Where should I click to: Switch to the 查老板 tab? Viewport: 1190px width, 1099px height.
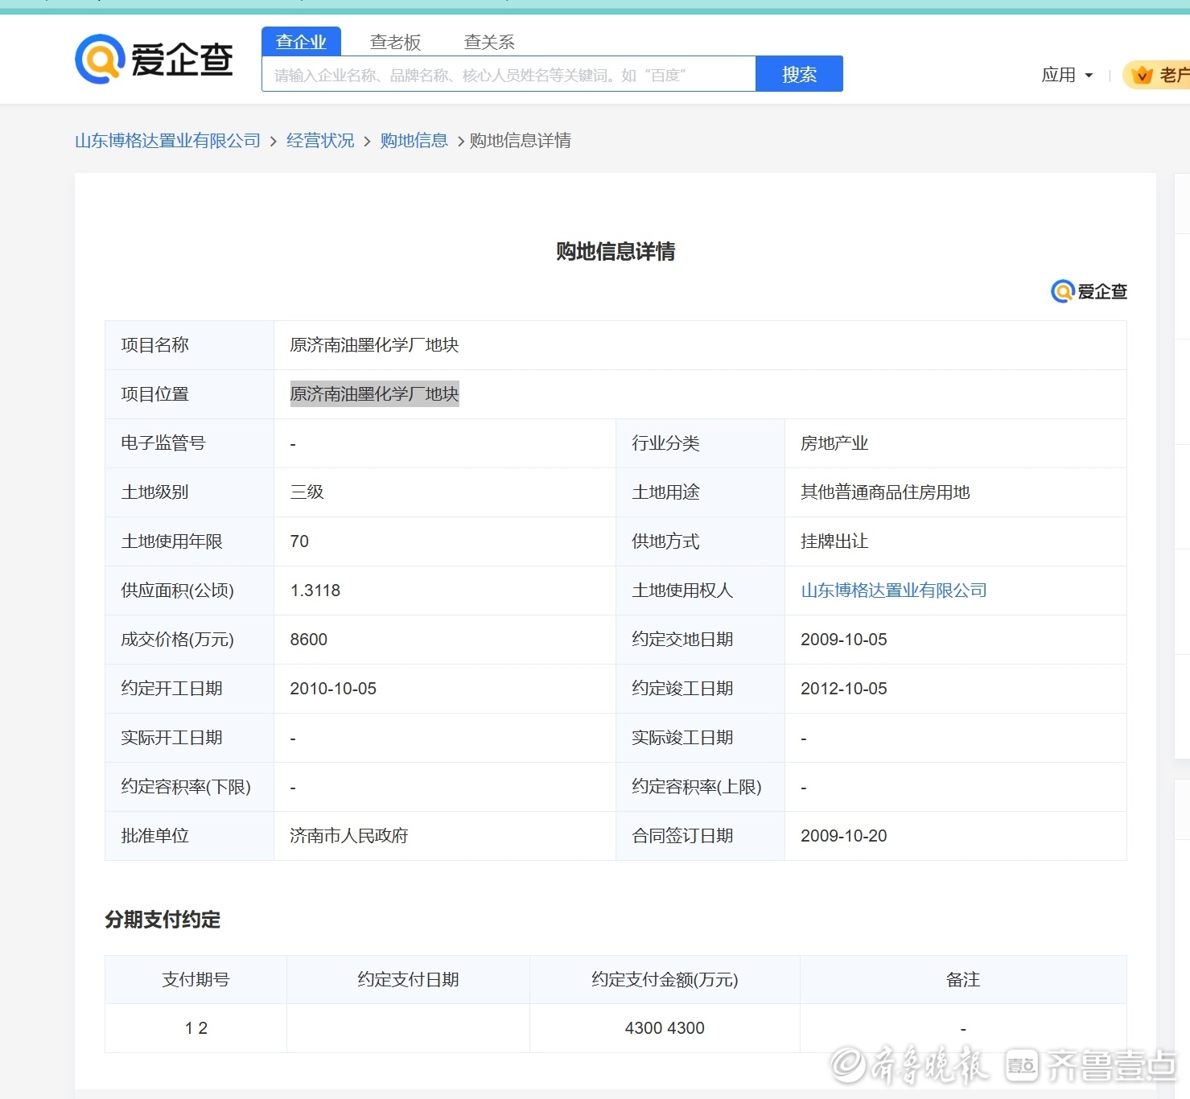click(x=395, y=42)
